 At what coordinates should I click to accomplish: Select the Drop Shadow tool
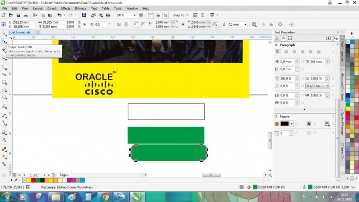(x=4, y=132)
